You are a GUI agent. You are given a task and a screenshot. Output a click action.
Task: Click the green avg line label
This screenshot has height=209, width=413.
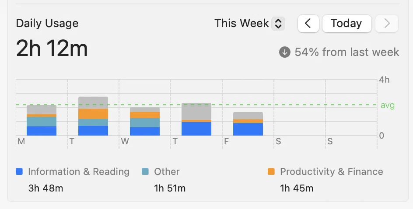coord(388,105)
